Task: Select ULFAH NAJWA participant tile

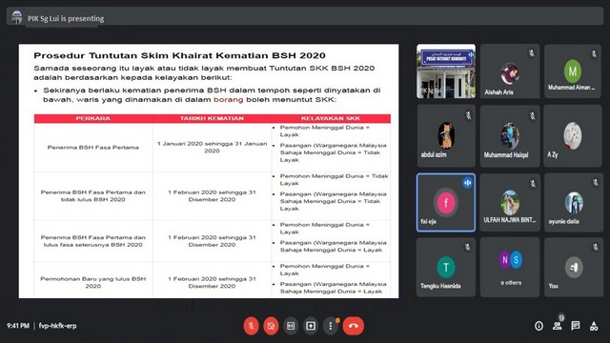Action: [x=510, y=203]
